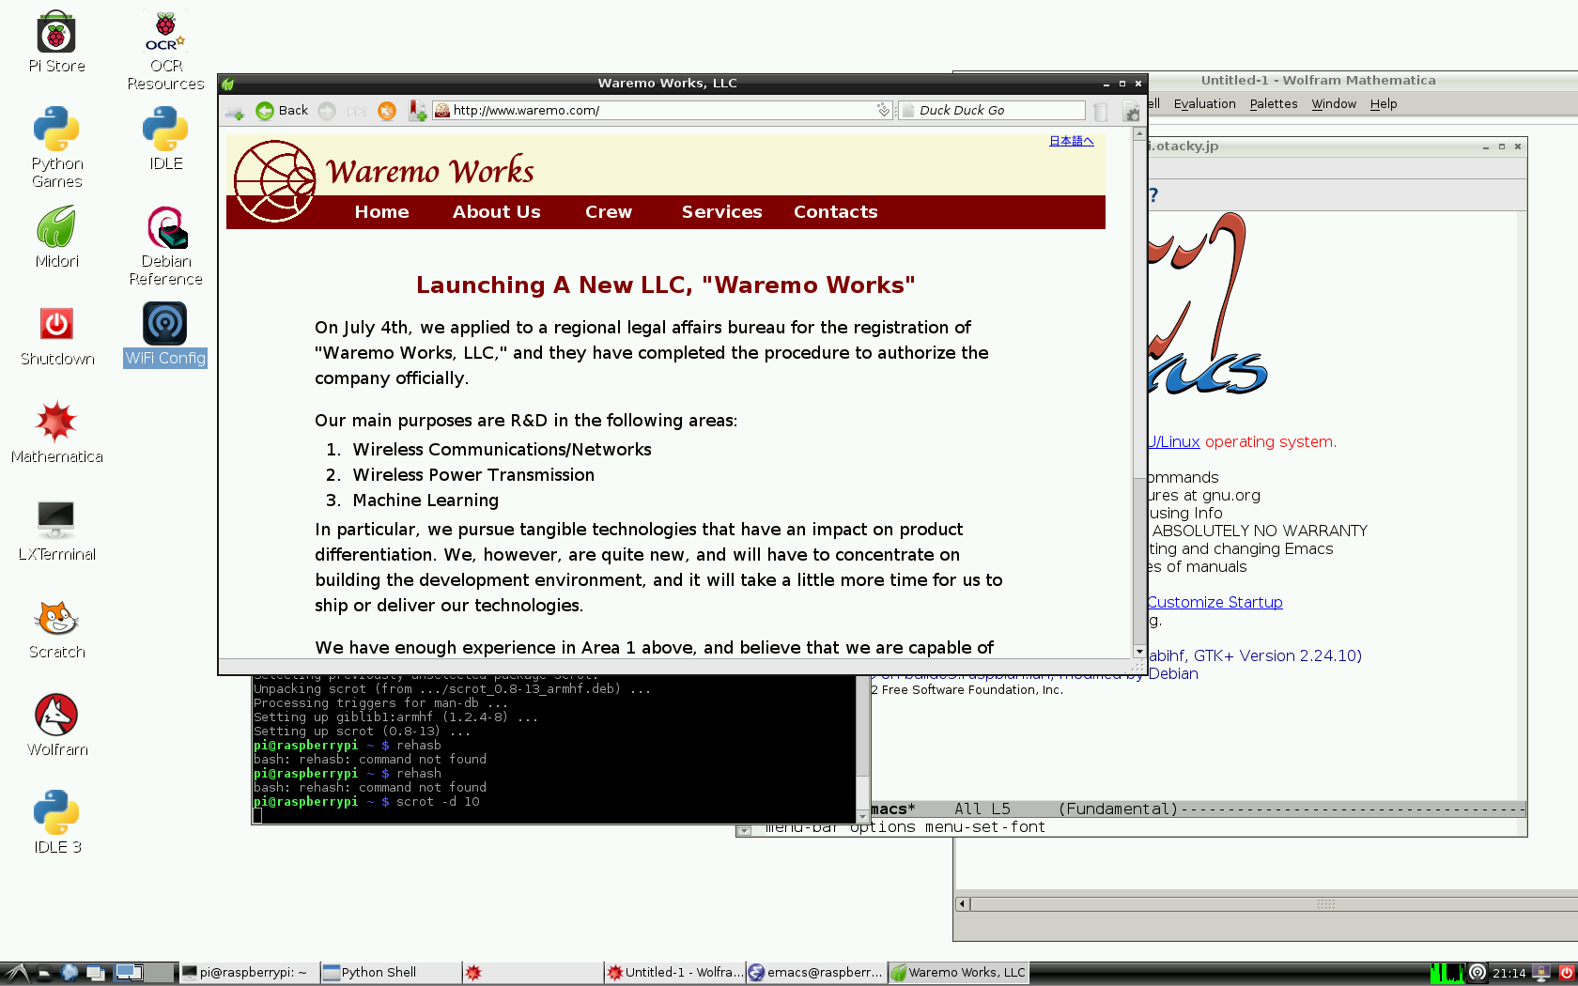
Task: Select the WiFi Config desktop icon
Action: click(x=165, y=335)
